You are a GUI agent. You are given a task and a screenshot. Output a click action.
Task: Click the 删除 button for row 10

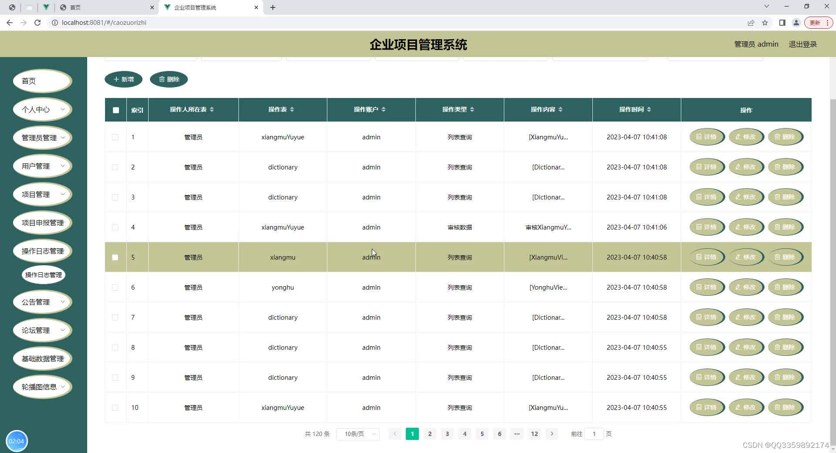tap(785, 407)
